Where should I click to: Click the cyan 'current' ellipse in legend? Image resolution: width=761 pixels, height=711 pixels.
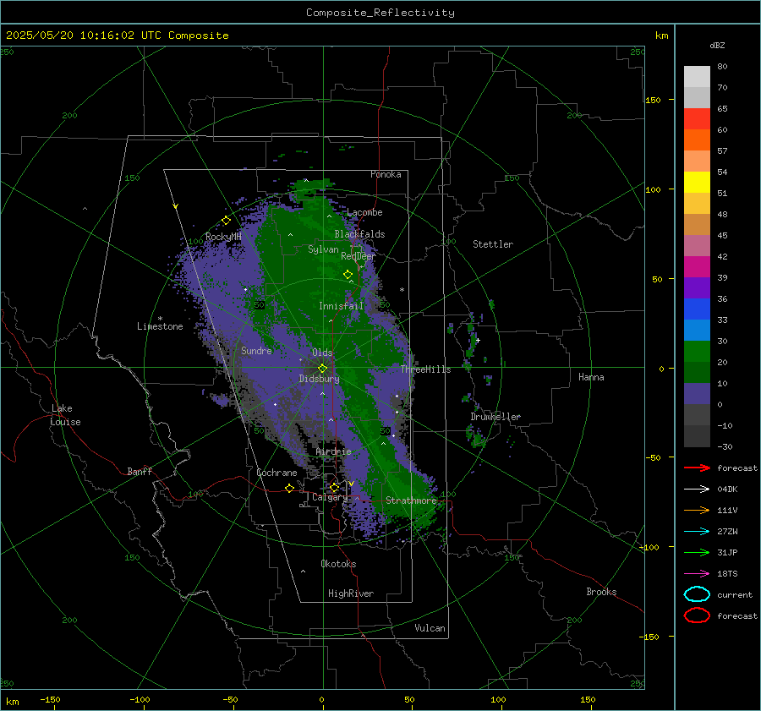pyautogui.click(x=697, y=594)
